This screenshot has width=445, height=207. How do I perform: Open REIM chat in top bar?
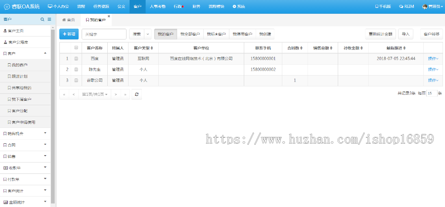[x=406, y=6]
